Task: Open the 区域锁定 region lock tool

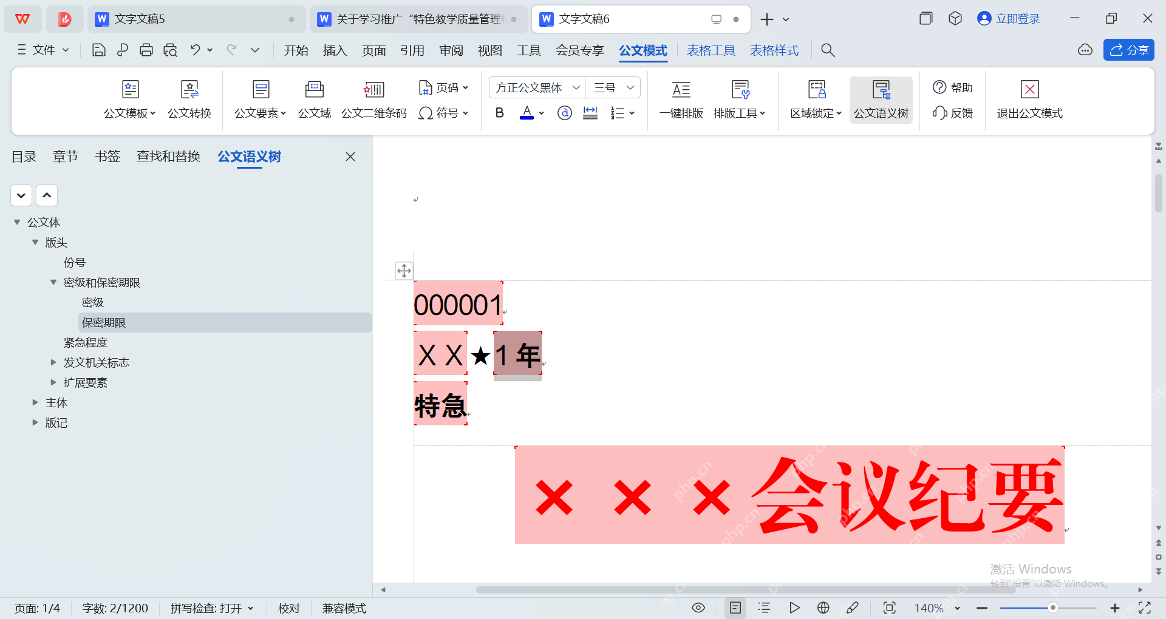Action: click(816, 100)
